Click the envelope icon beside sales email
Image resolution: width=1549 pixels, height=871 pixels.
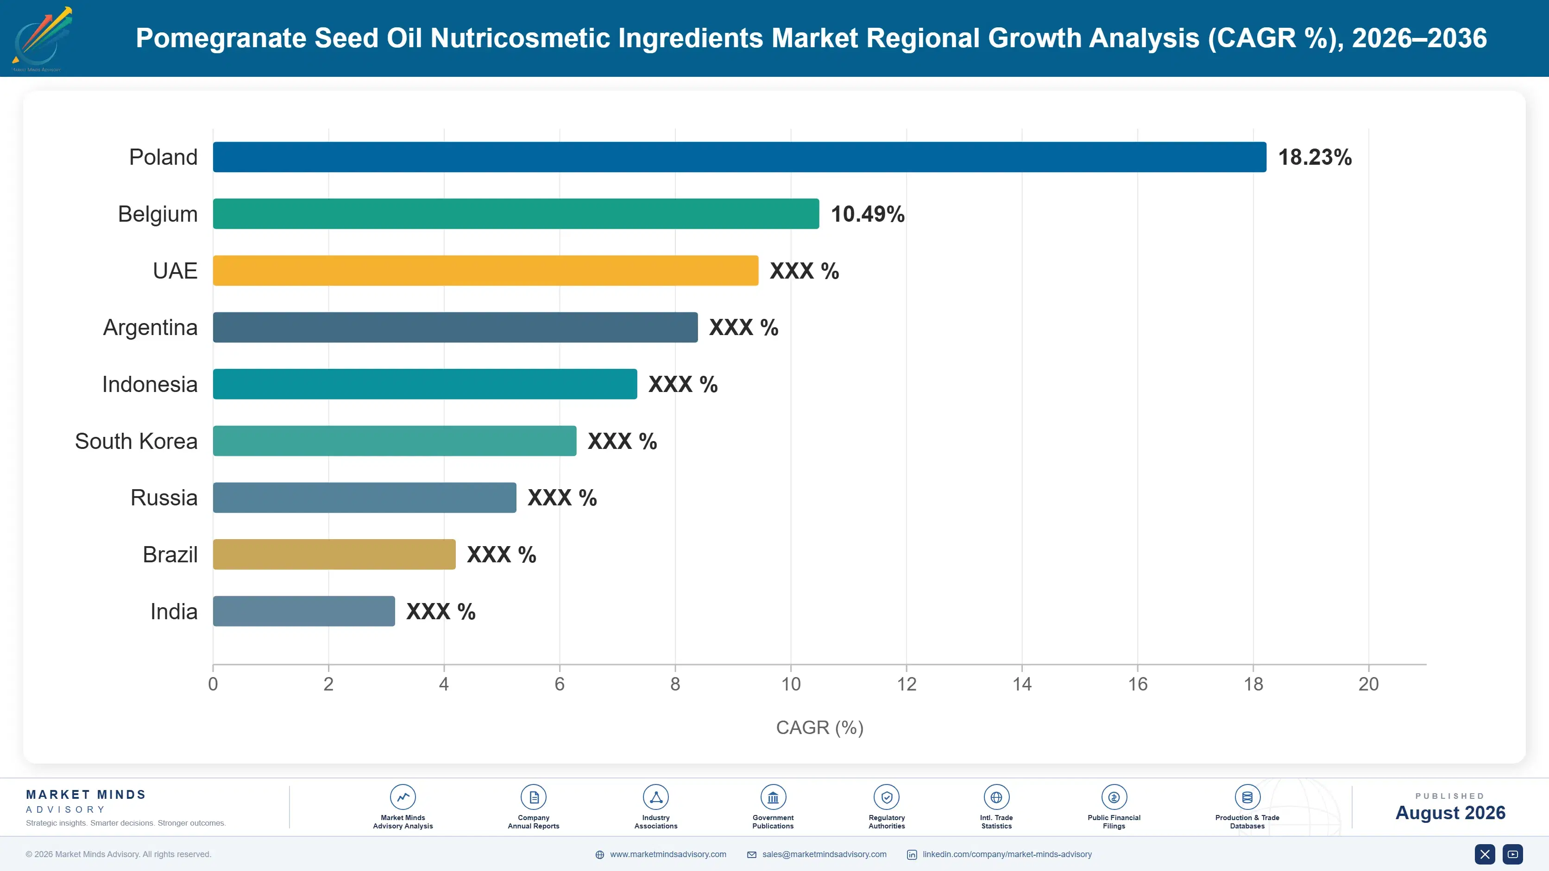click(x=752, y=855)
